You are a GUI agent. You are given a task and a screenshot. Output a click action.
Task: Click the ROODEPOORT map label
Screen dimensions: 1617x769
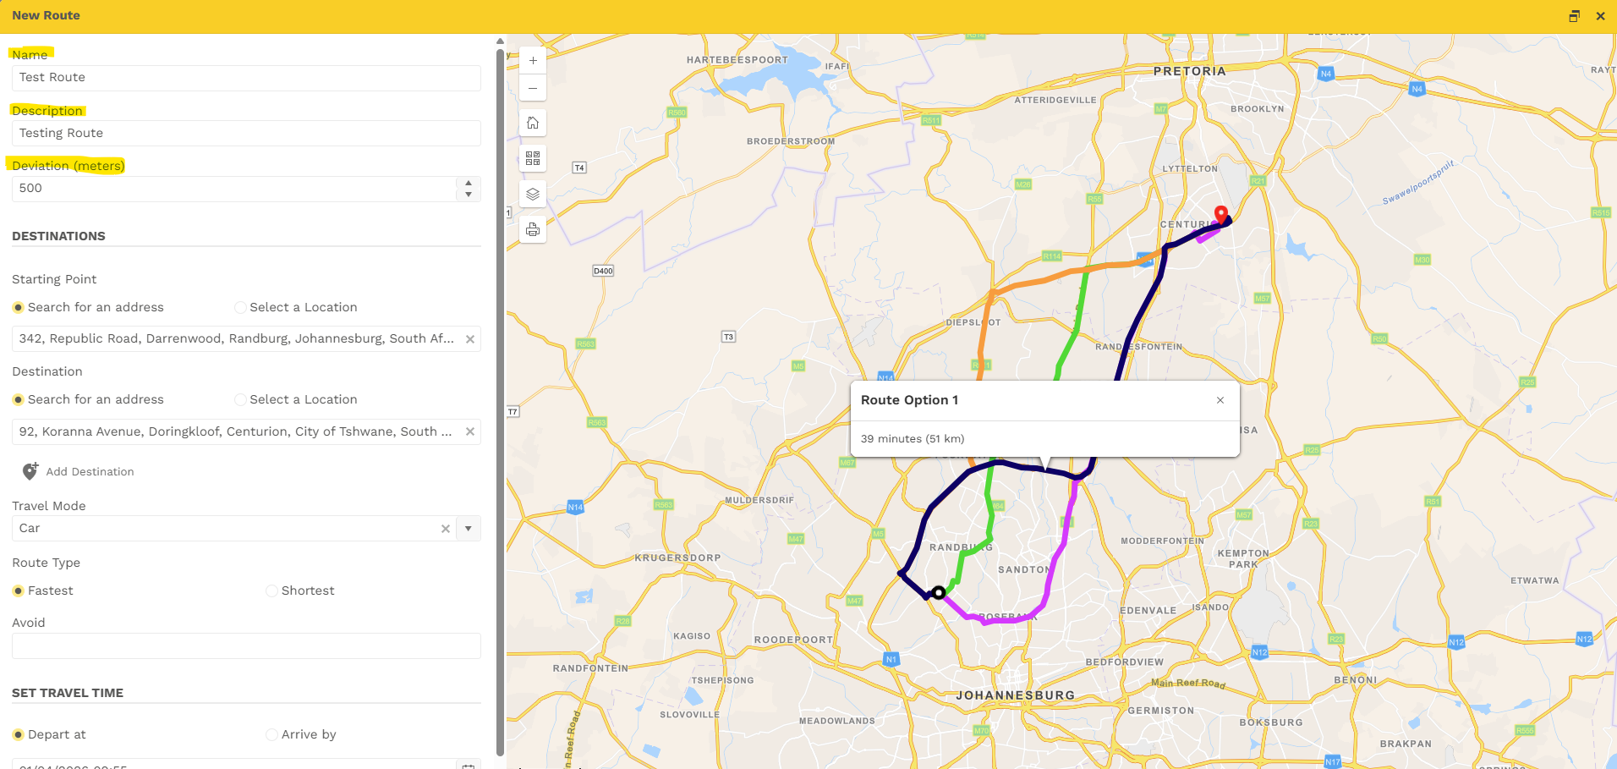(793, 640)
